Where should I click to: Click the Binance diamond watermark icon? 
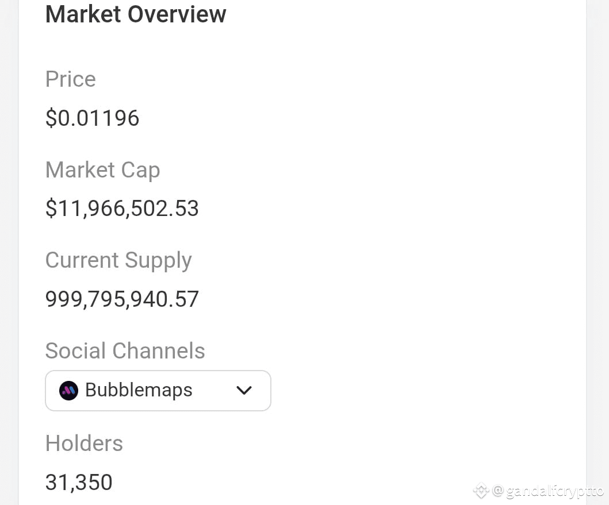tap(481, 491)
